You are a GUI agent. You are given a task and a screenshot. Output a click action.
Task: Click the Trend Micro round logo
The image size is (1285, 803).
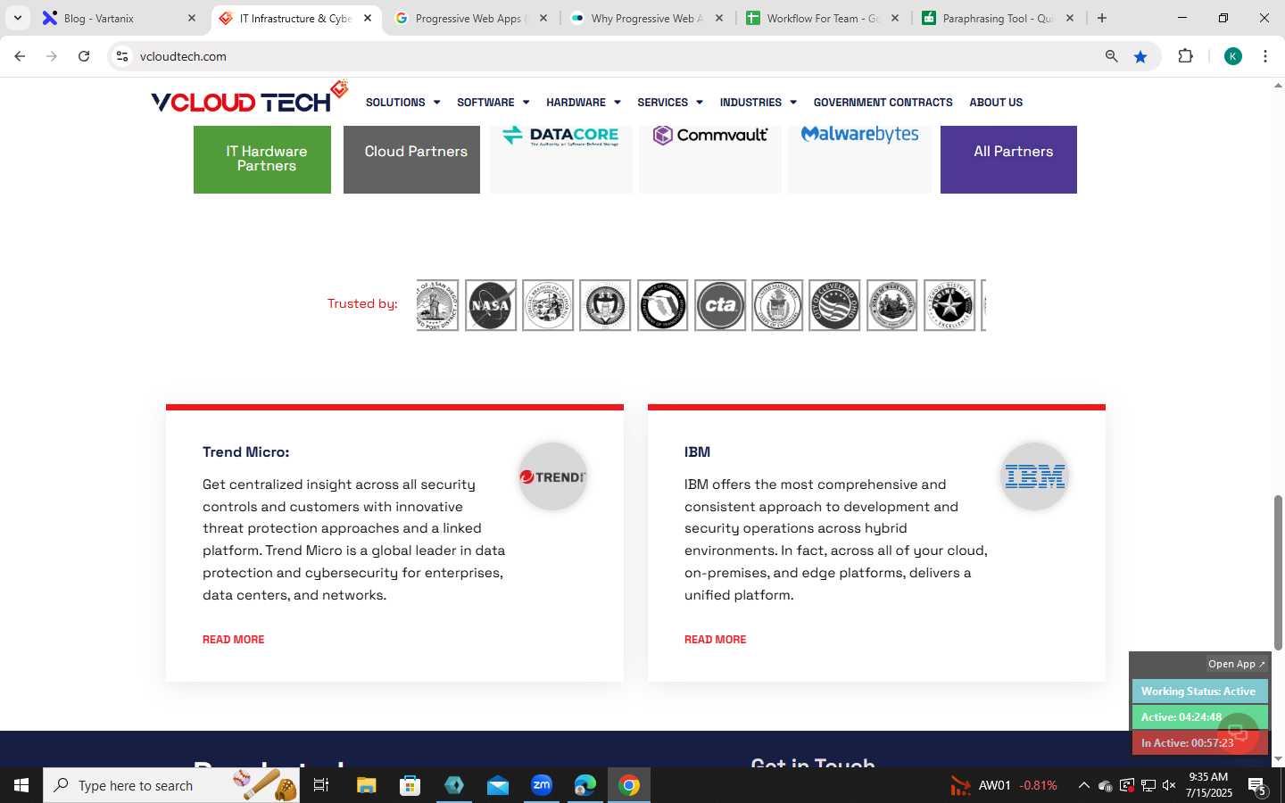[552, 476]
